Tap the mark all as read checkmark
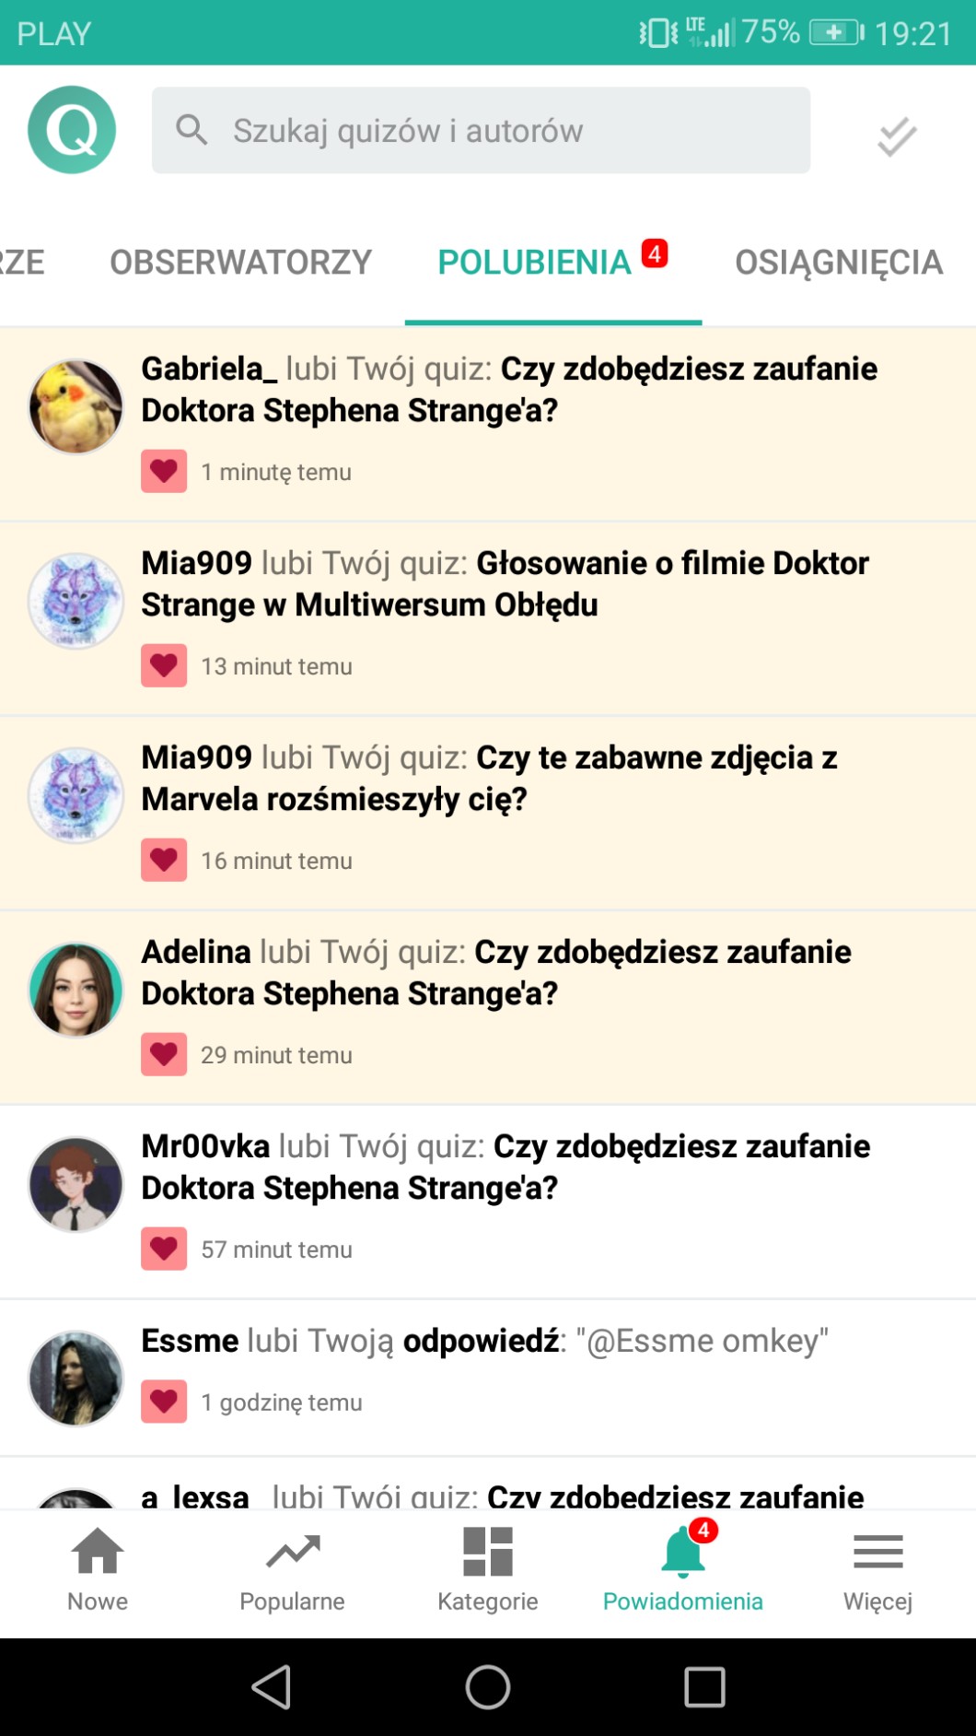This screenshot has height=1736, width=976. pyautogui.click(x=896, y=136)
